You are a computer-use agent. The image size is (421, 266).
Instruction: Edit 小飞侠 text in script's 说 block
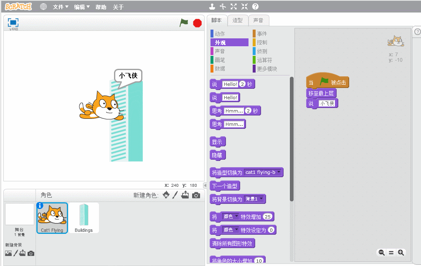tap(327, 103)
